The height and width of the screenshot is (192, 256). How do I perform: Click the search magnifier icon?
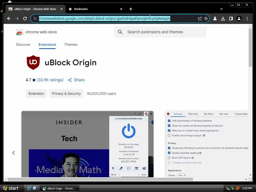point(120,32)
